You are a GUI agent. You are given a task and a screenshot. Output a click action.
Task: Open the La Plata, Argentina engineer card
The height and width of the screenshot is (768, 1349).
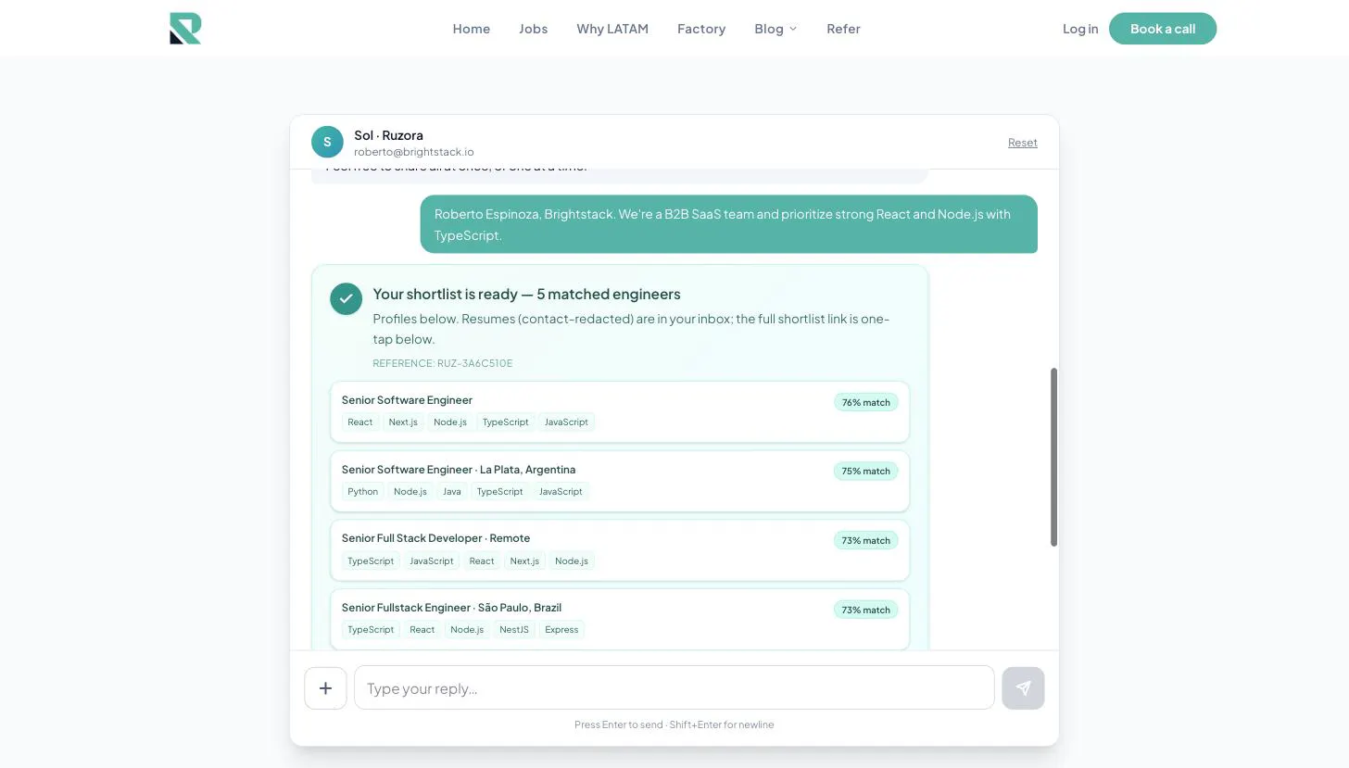620,481
